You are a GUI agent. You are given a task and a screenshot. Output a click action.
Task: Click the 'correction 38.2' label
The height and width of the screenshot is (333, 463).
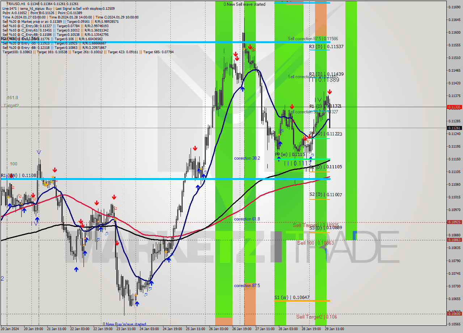(x=247, y=158)
